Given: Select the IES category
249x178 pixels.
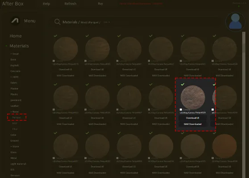Looking at the screenshot, I should pos(12,170).
